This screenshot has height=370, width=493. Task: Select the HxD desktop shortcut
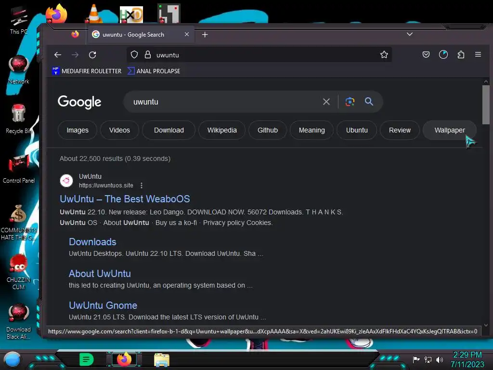(131, 14)
